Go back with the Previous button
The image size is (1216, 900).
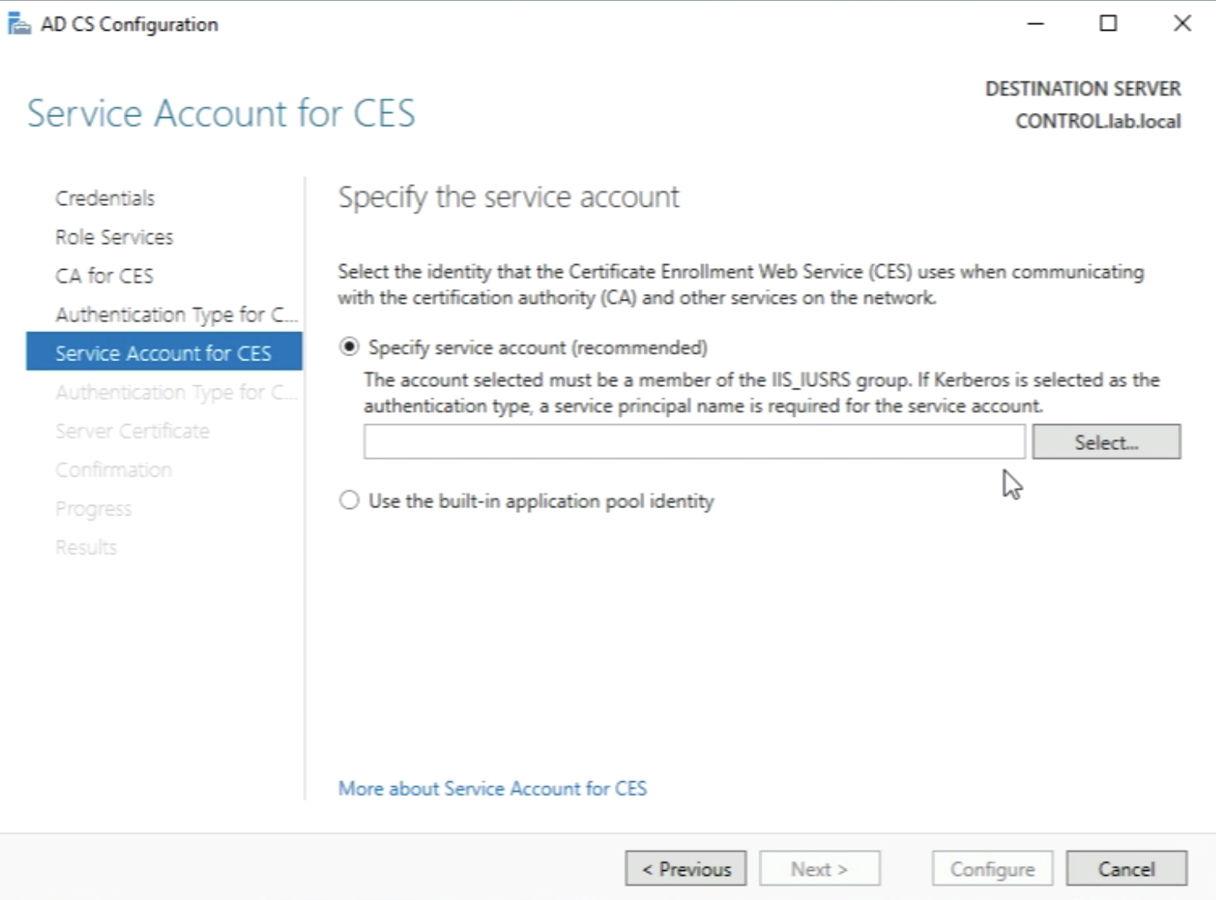[685, 869]
